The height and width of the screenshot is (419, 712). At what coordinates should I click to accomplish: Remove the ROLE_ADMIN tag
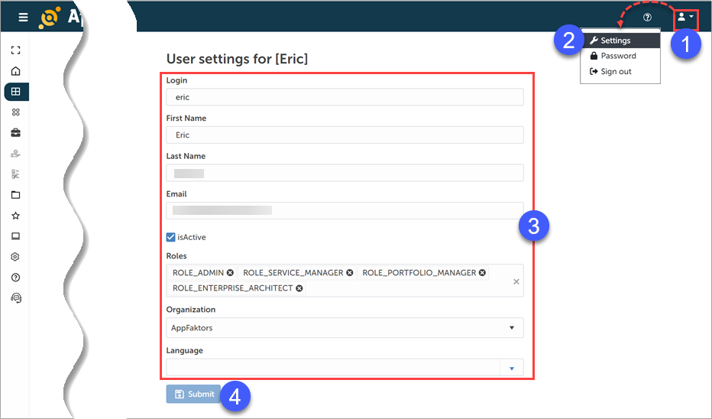point(230,273)
